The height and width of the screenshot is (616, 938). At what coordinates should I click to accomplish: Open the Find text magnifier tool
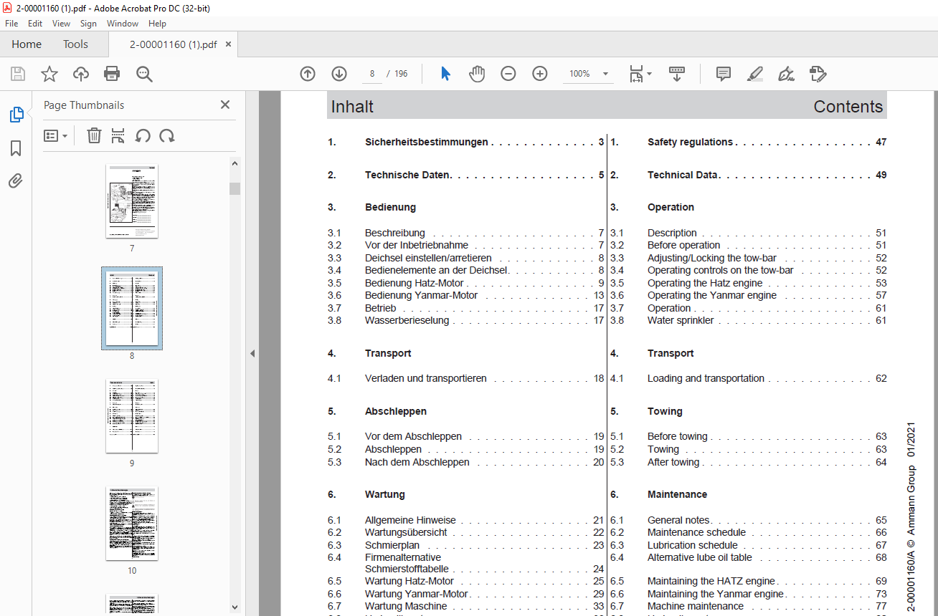pyautogui.click(x=144, y=74)
